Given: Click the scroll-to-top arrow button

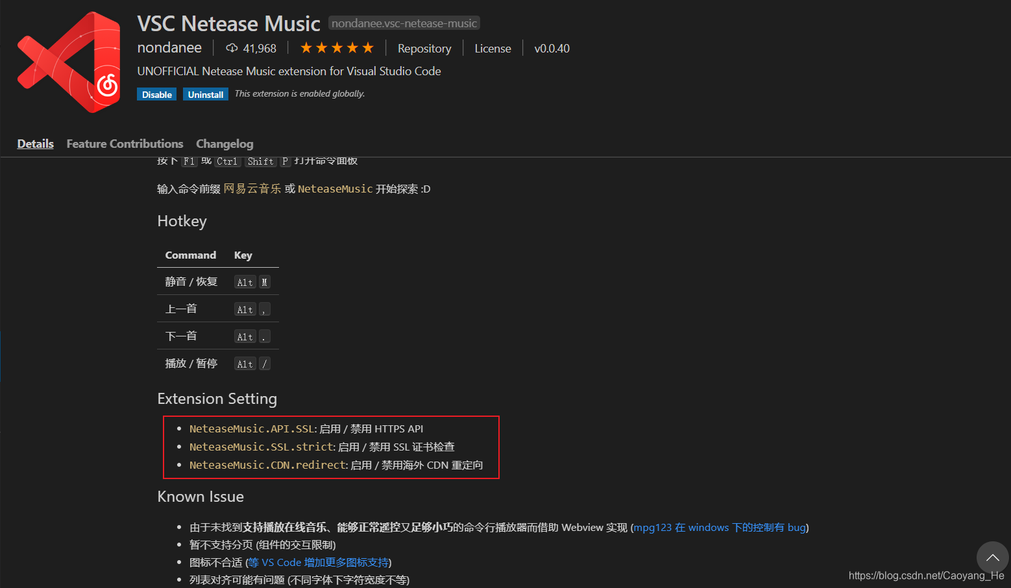Looking at the screenshot, I should [992, 558].
